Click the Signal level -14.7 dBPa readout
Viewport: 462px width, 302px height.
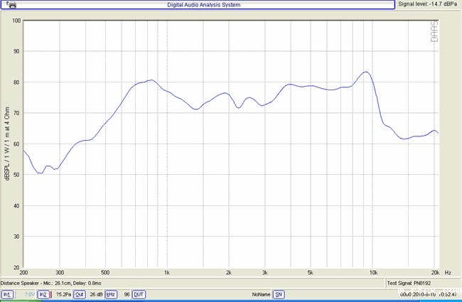point(428,5)
